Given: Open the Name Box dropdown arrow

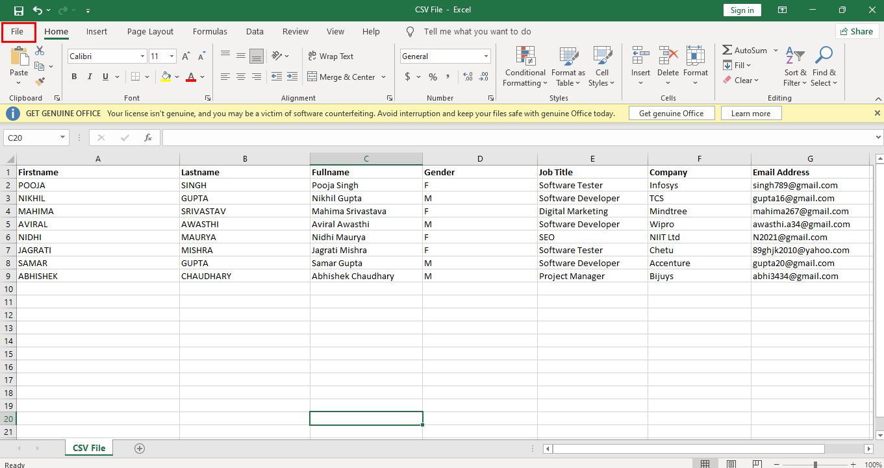Looking at the screenshot, I should point(63,138).
